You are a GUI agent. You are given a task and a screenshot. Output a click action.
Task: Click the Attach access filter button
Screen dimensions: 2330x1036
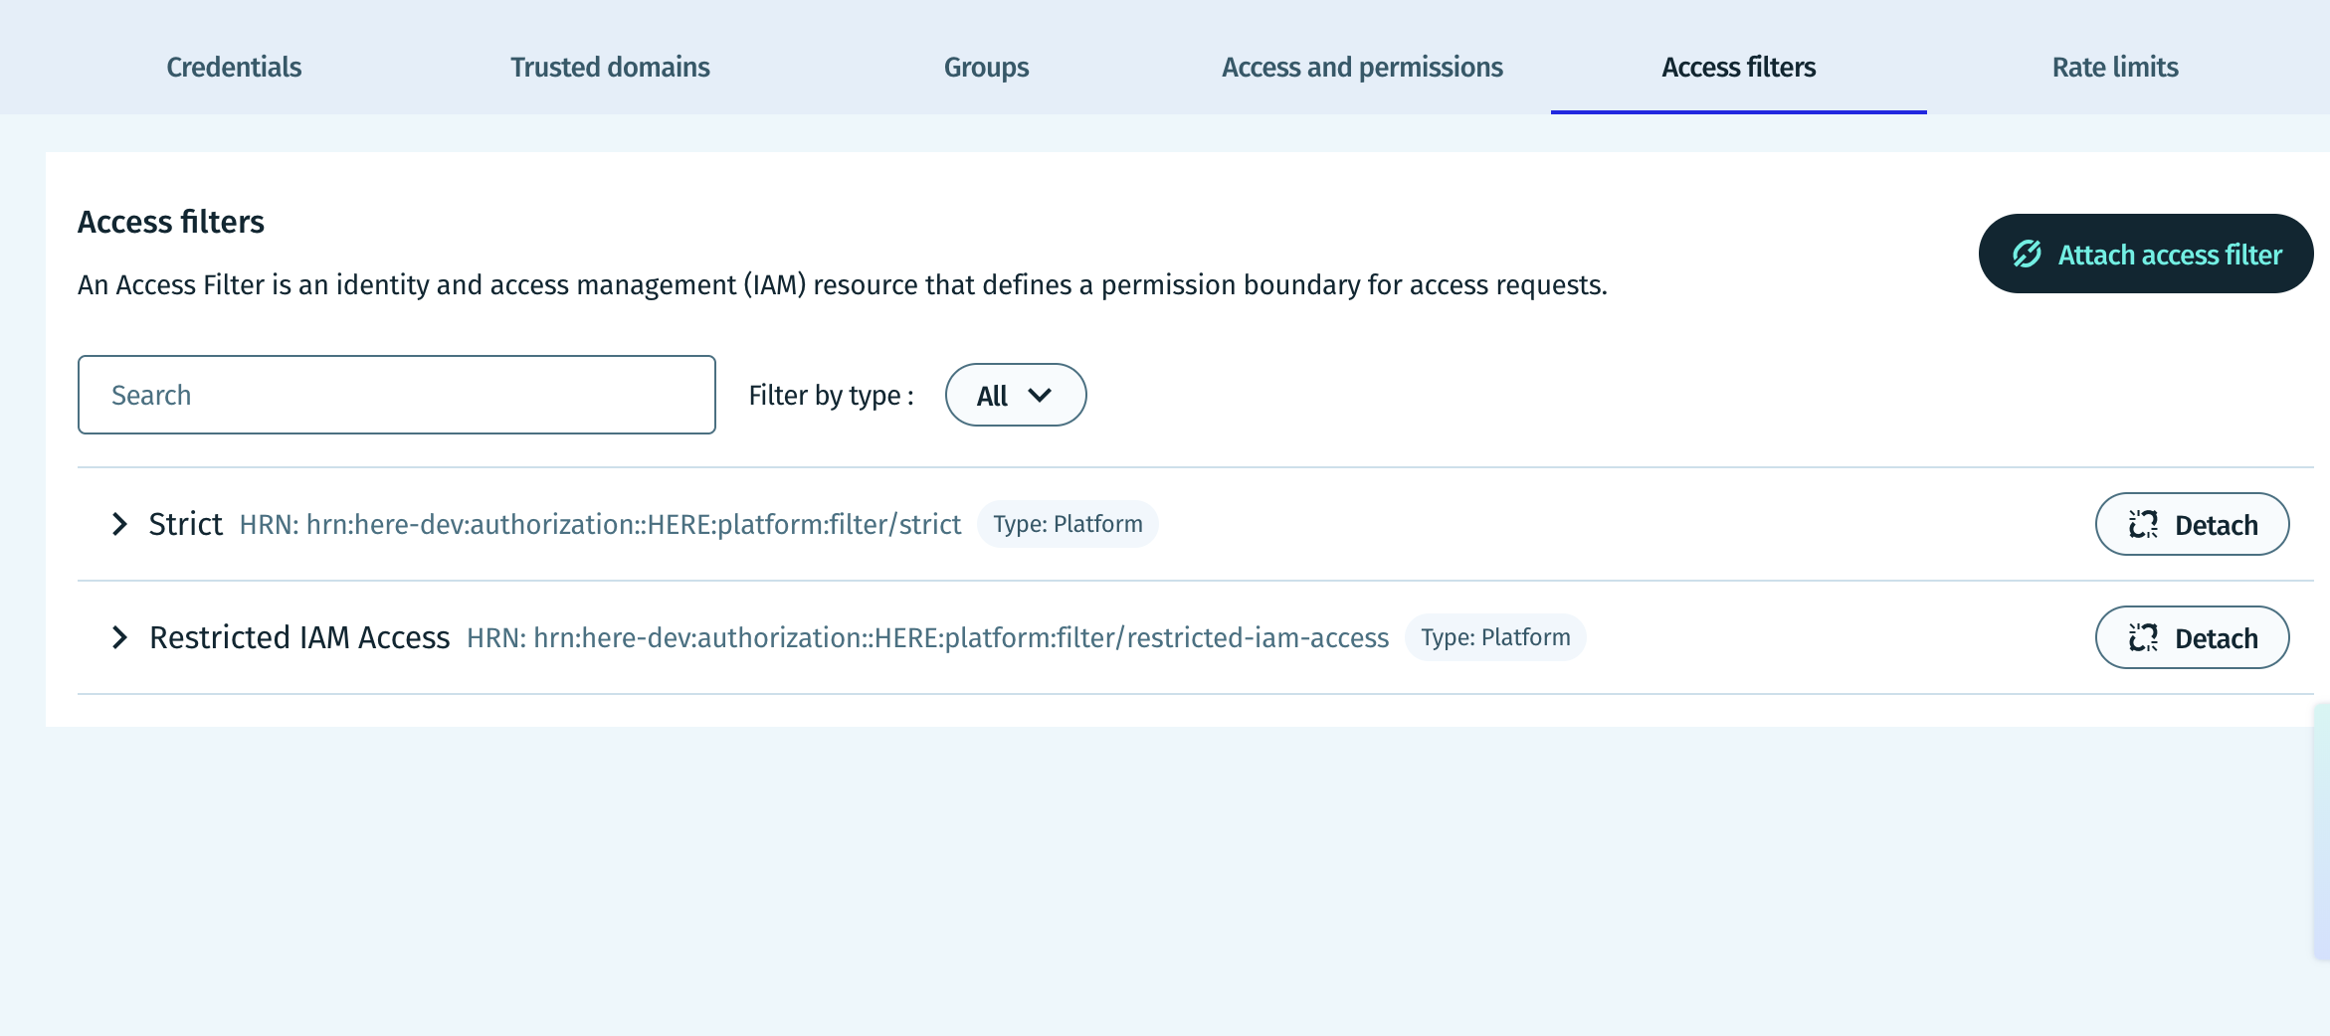2146,254
